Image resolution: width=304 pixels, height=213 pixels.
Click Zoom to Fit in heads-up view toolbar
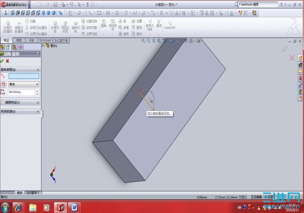(x=143, y=41)
